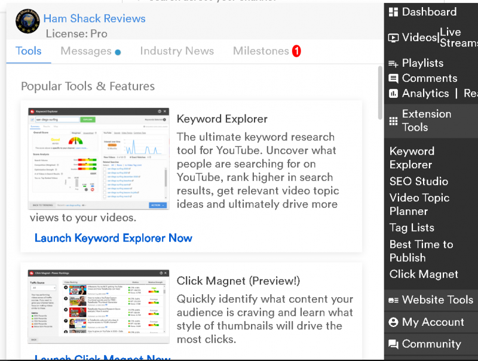This screenshot has width=478, height=361.
Task: Click the Analytics bar chart icon
Action: [x=393, y=94]
